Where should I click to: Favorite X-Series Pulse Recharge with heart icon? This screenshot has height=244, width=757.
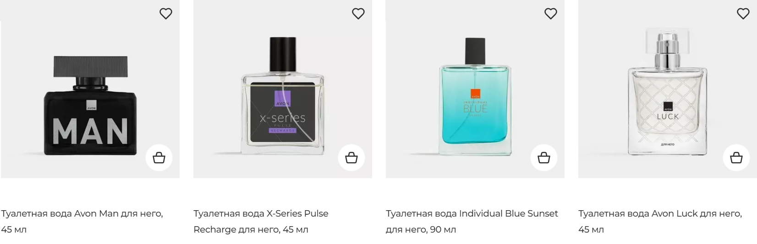click(x=358, y=14)
